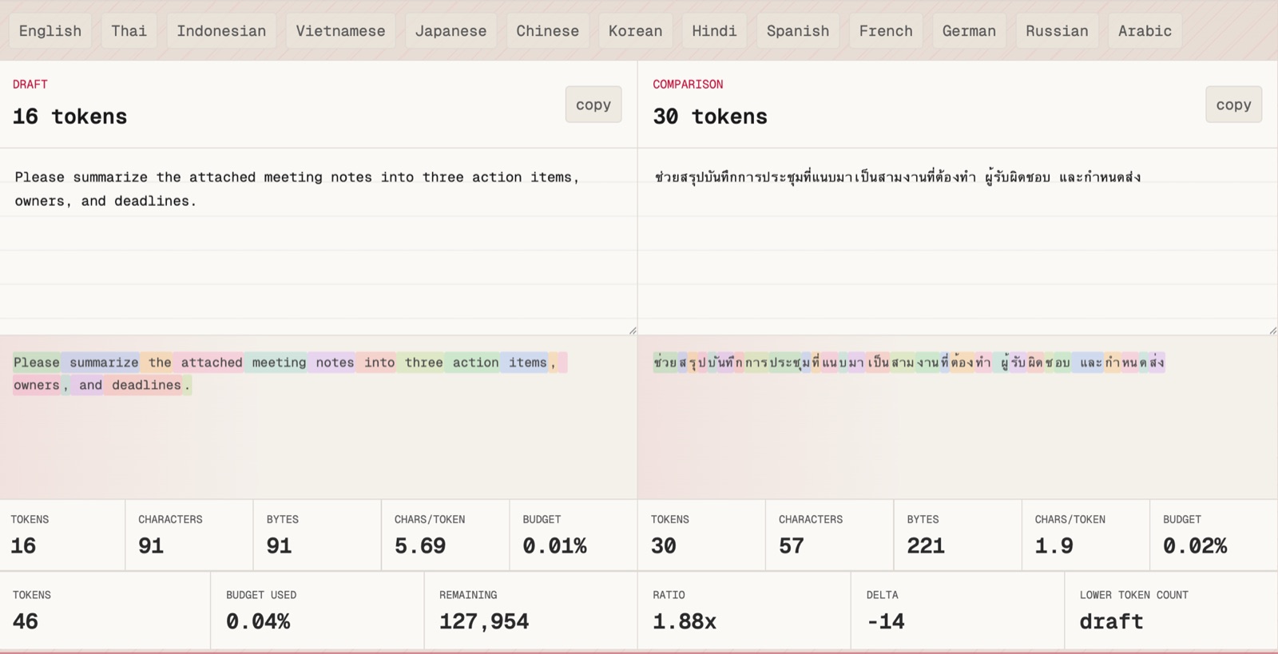Click the 'Please' token chip
1278x654 pixels.
pyautogui.click(x=37, y=363)
